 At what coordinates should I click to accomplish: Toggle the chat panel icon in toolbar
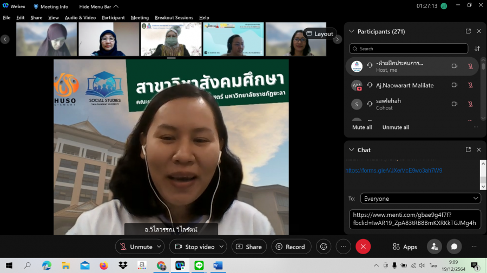pos(454,247)
